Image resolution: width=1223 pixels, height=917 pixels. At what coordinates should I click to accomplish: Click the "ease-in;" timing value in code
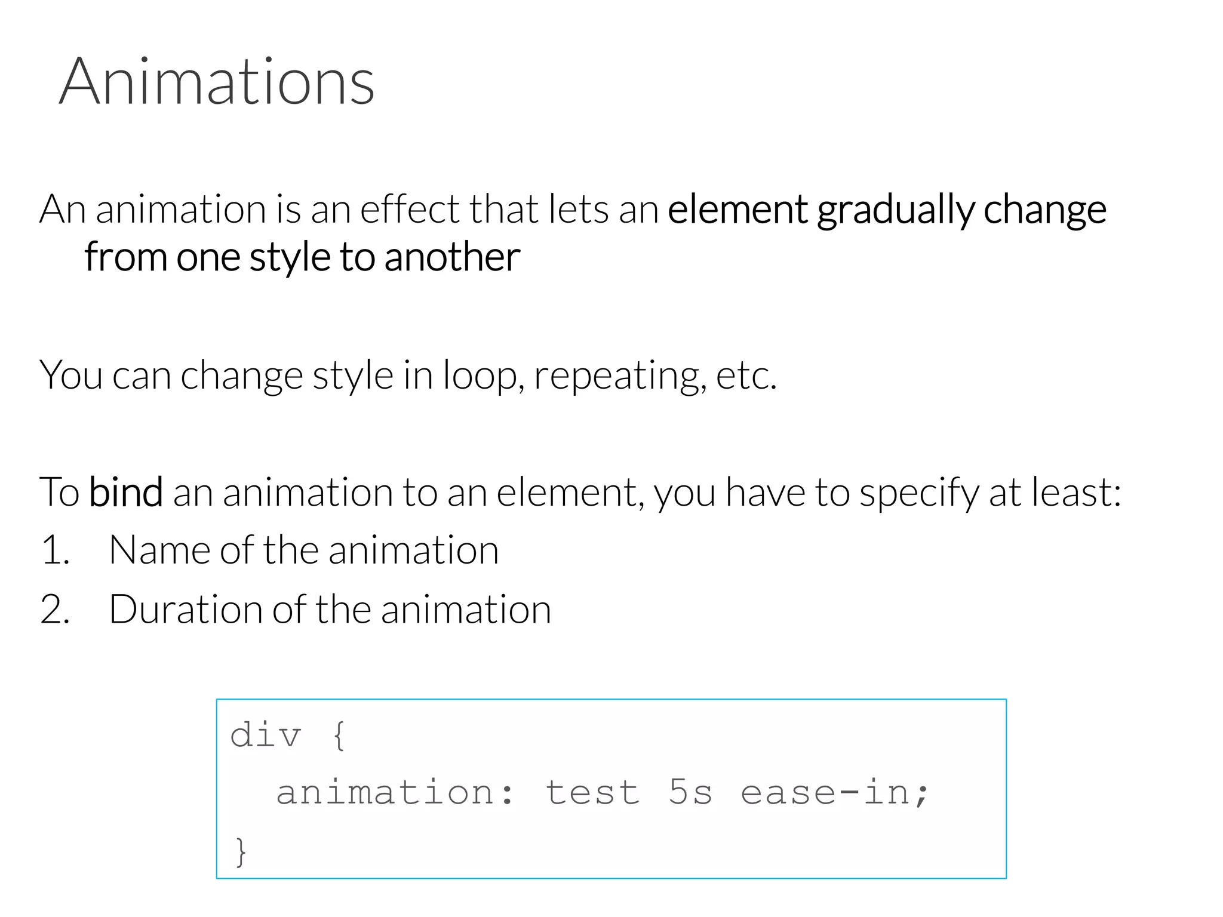tap(835, 793)
